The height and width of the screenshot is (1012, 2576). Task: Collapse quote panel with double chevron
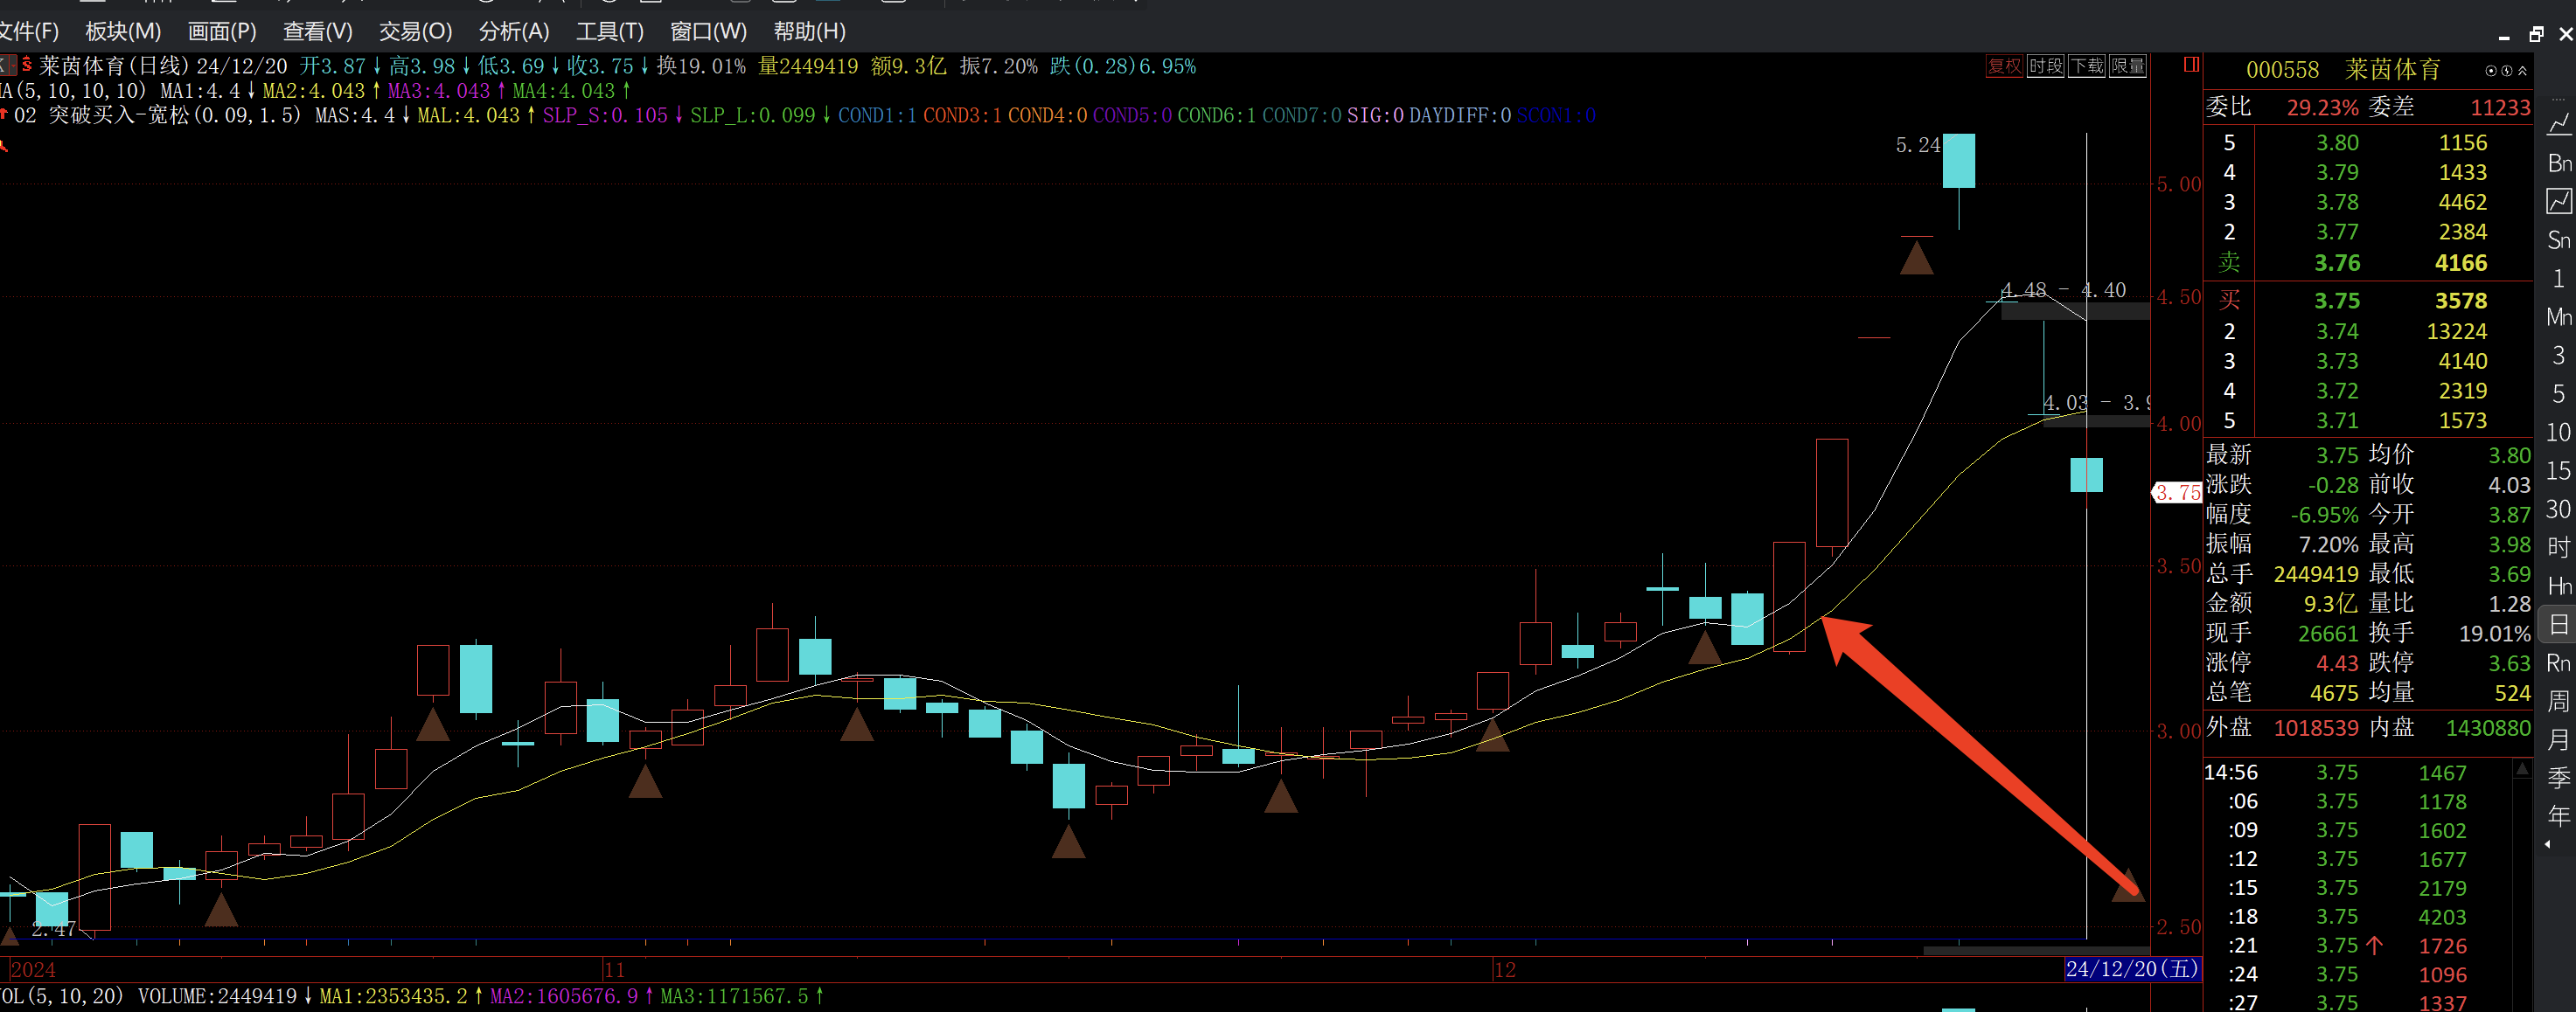[2523, 71]
